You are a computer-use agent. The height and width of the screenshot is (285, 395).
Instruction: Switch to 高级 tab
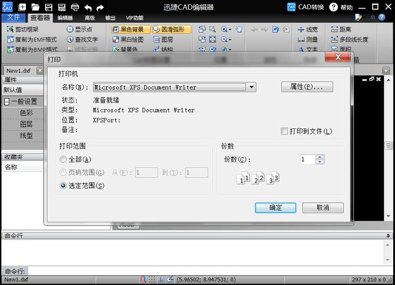[90, 18]
